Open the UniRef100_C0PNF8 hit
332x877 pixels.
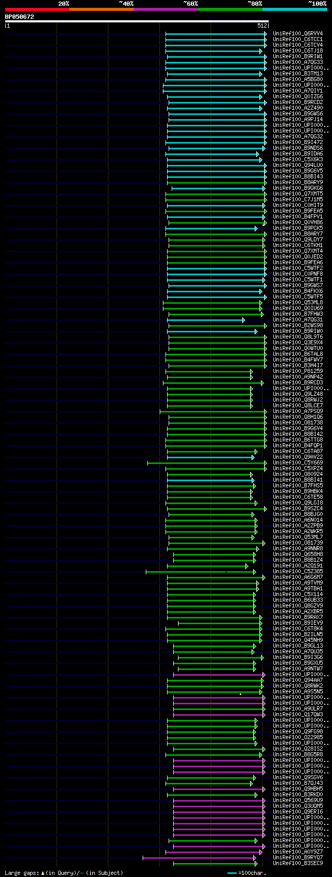coord(298,274)
